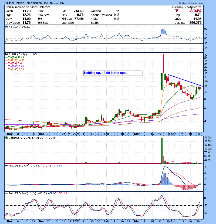Click the MA(20) 10.89 legend entry
216x224 pixels.
14,57
